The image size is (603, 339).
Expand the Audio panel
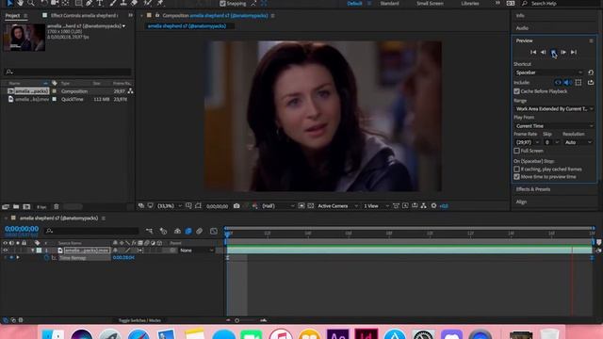click(522, 28)
